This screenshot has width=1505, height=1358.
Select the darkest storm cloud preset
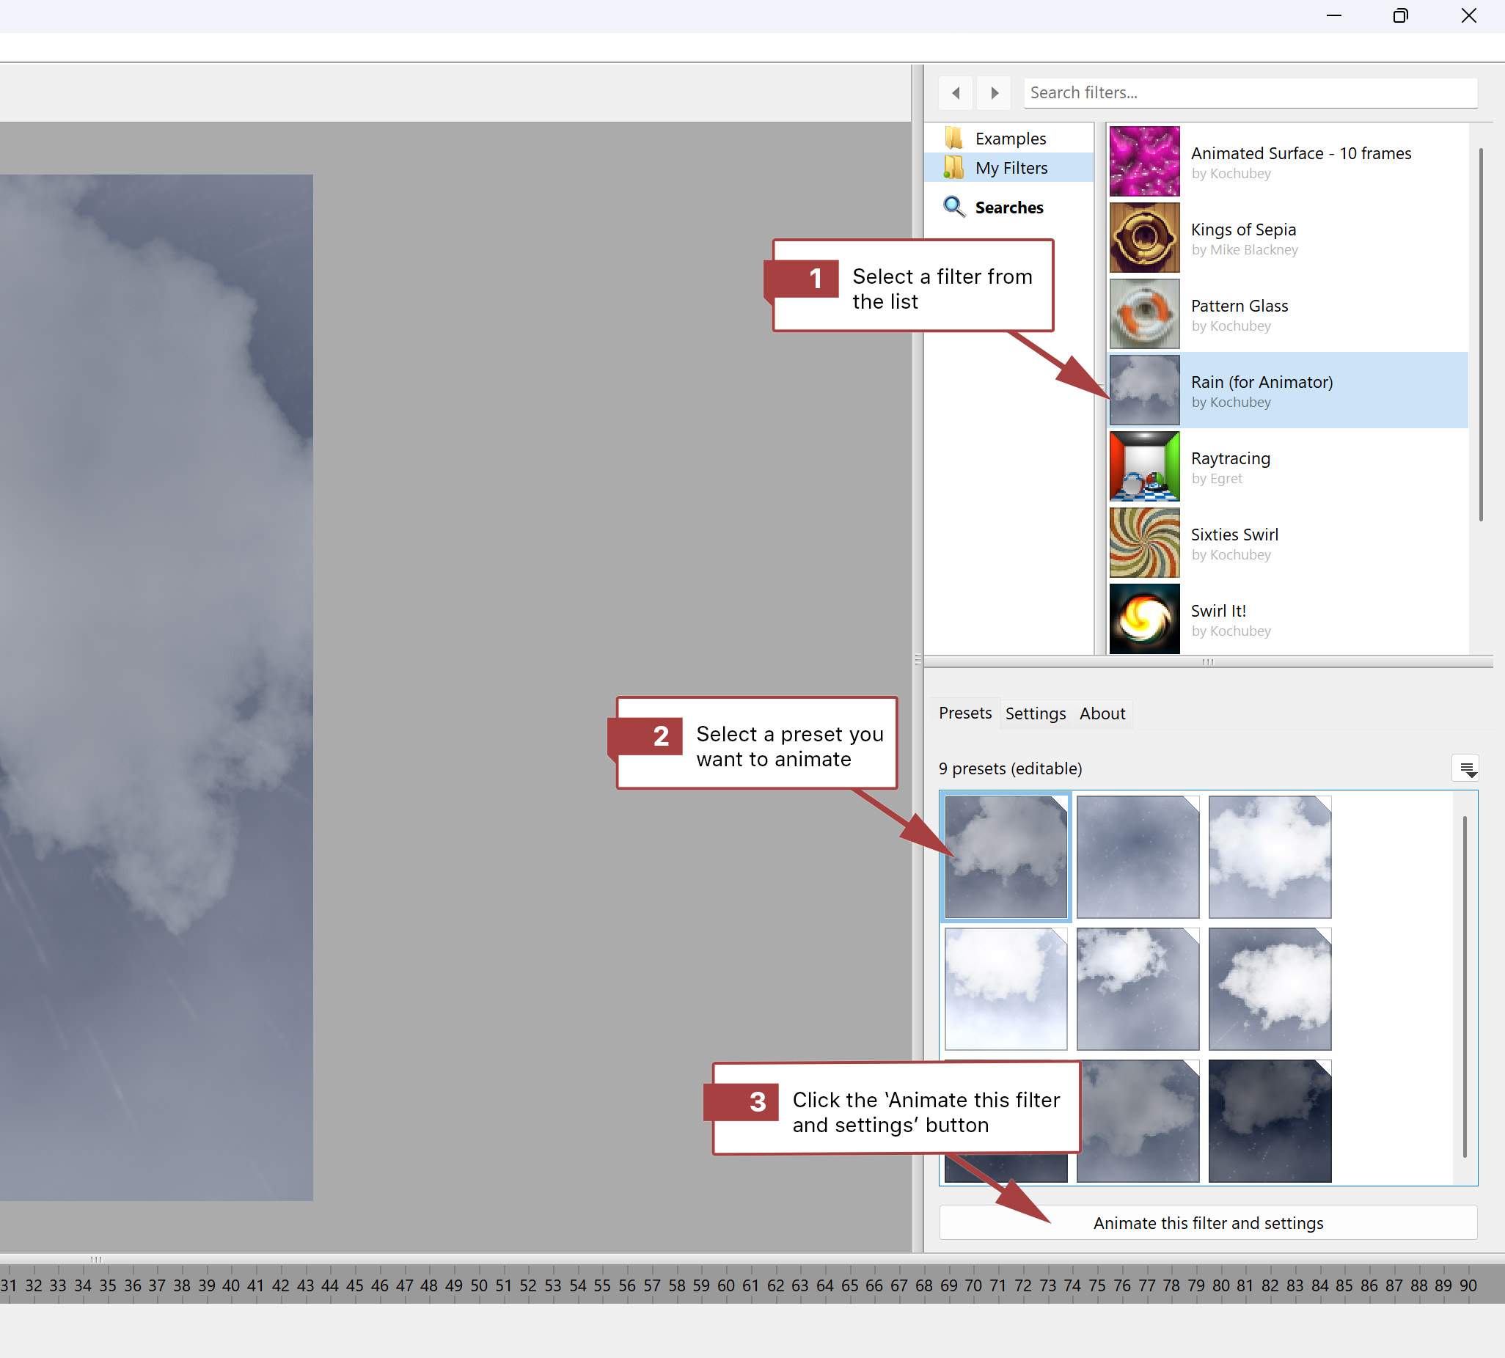click(x=1270, y=1120)
